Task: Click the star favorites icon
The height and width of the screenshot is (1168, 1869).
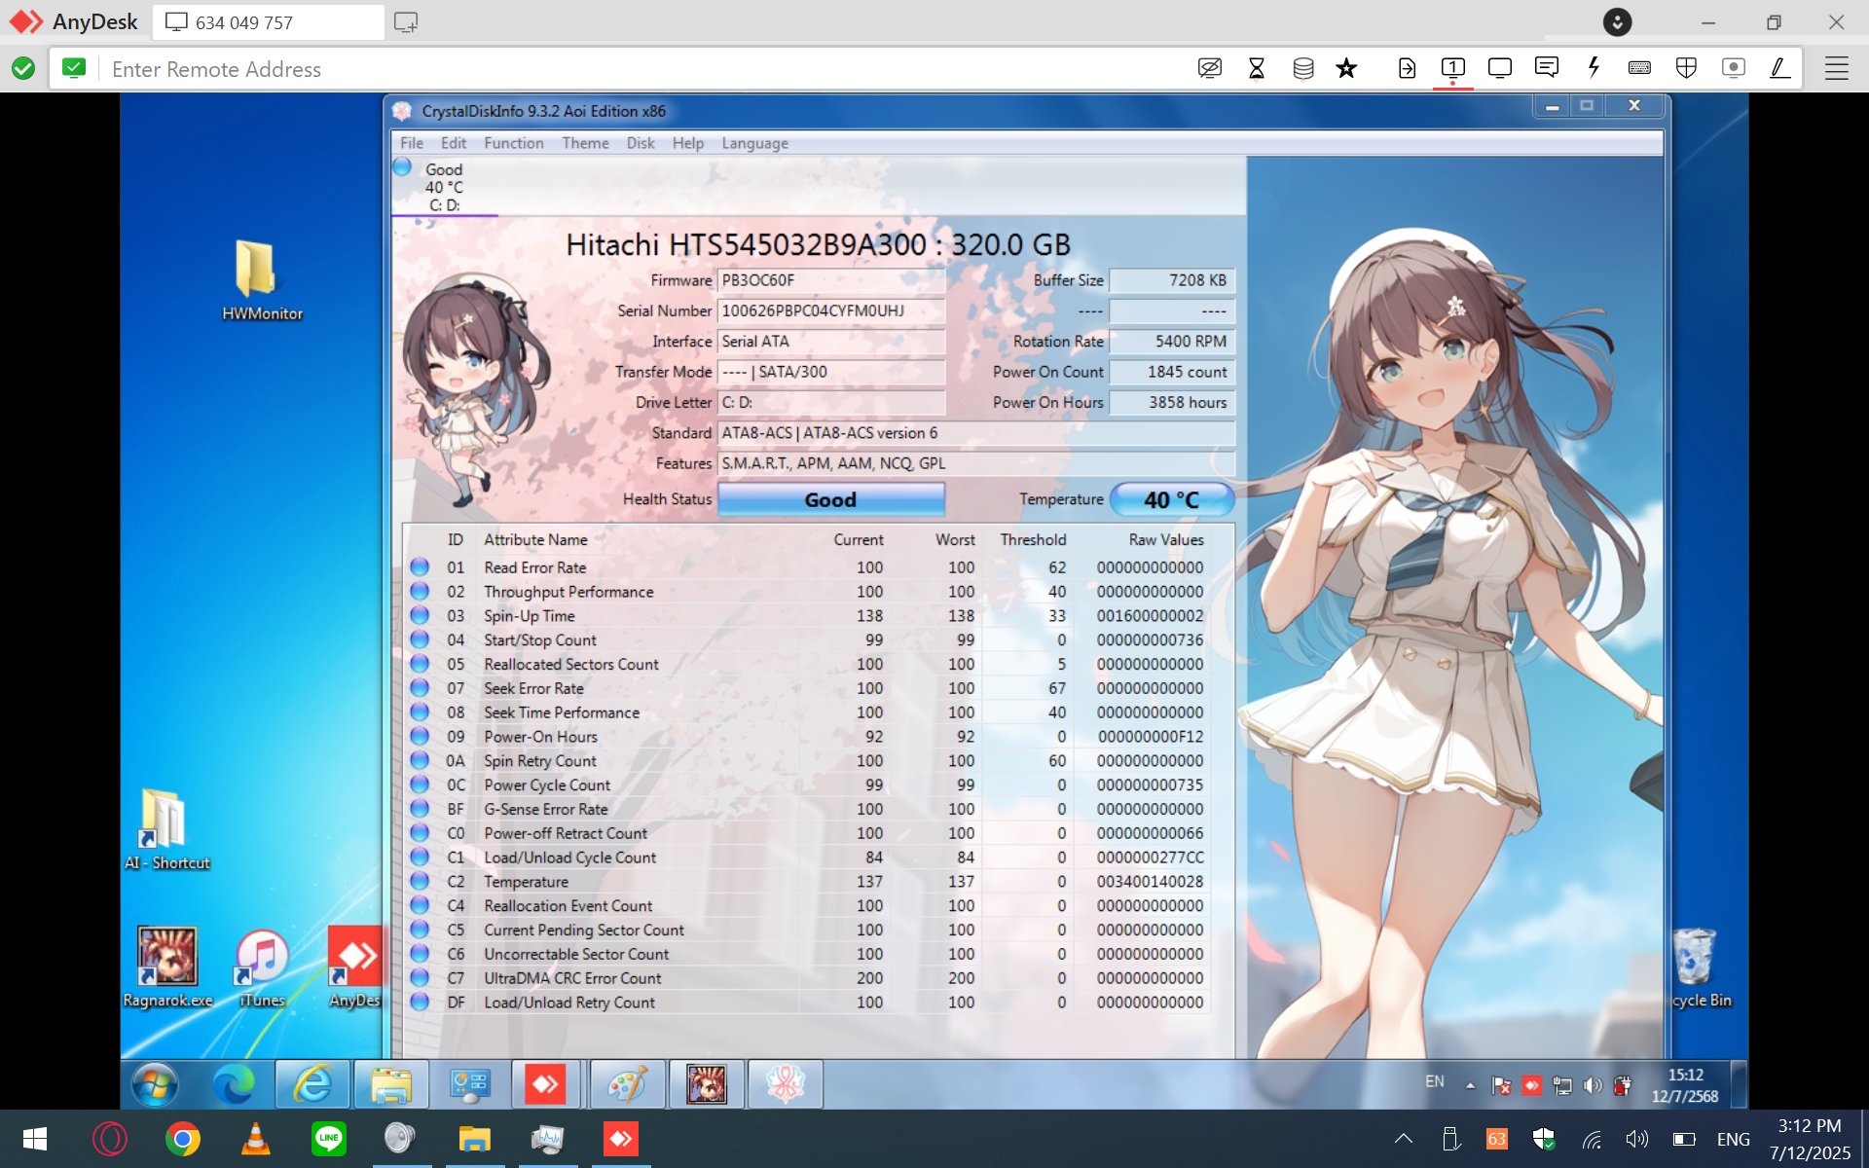Action: (1346, 68)
